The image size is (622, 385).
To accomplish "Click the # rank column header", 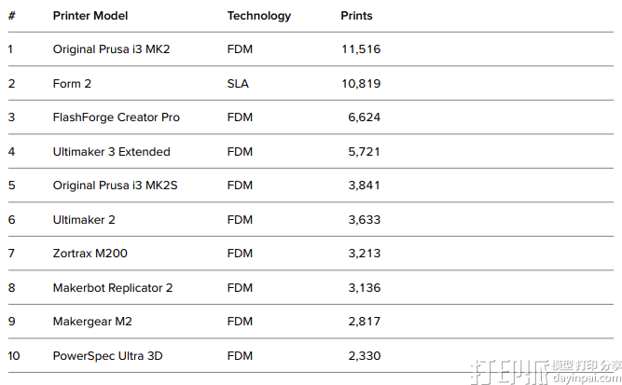I will (12, 16).
